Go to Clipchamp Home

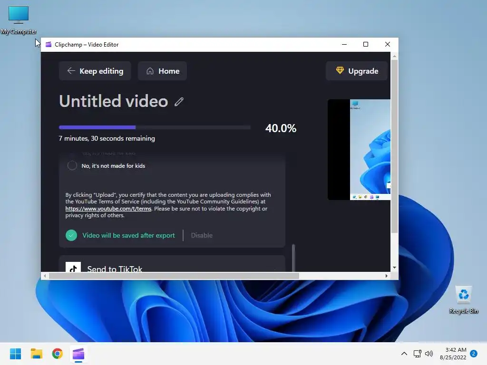point(162,71)
